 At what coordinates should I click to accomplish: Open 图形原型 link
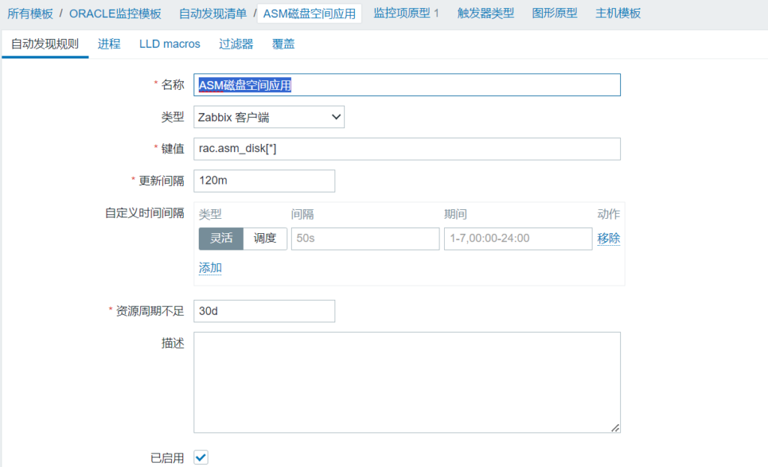[x=554, y=13]
